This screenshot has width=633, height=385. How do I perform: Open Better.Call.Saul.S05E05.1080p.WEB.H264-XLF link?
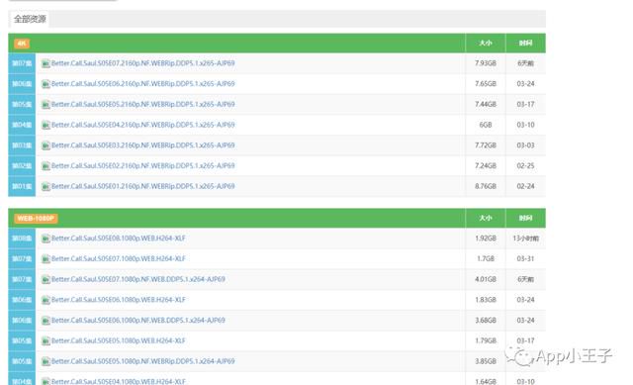click(x=119, y=340)
